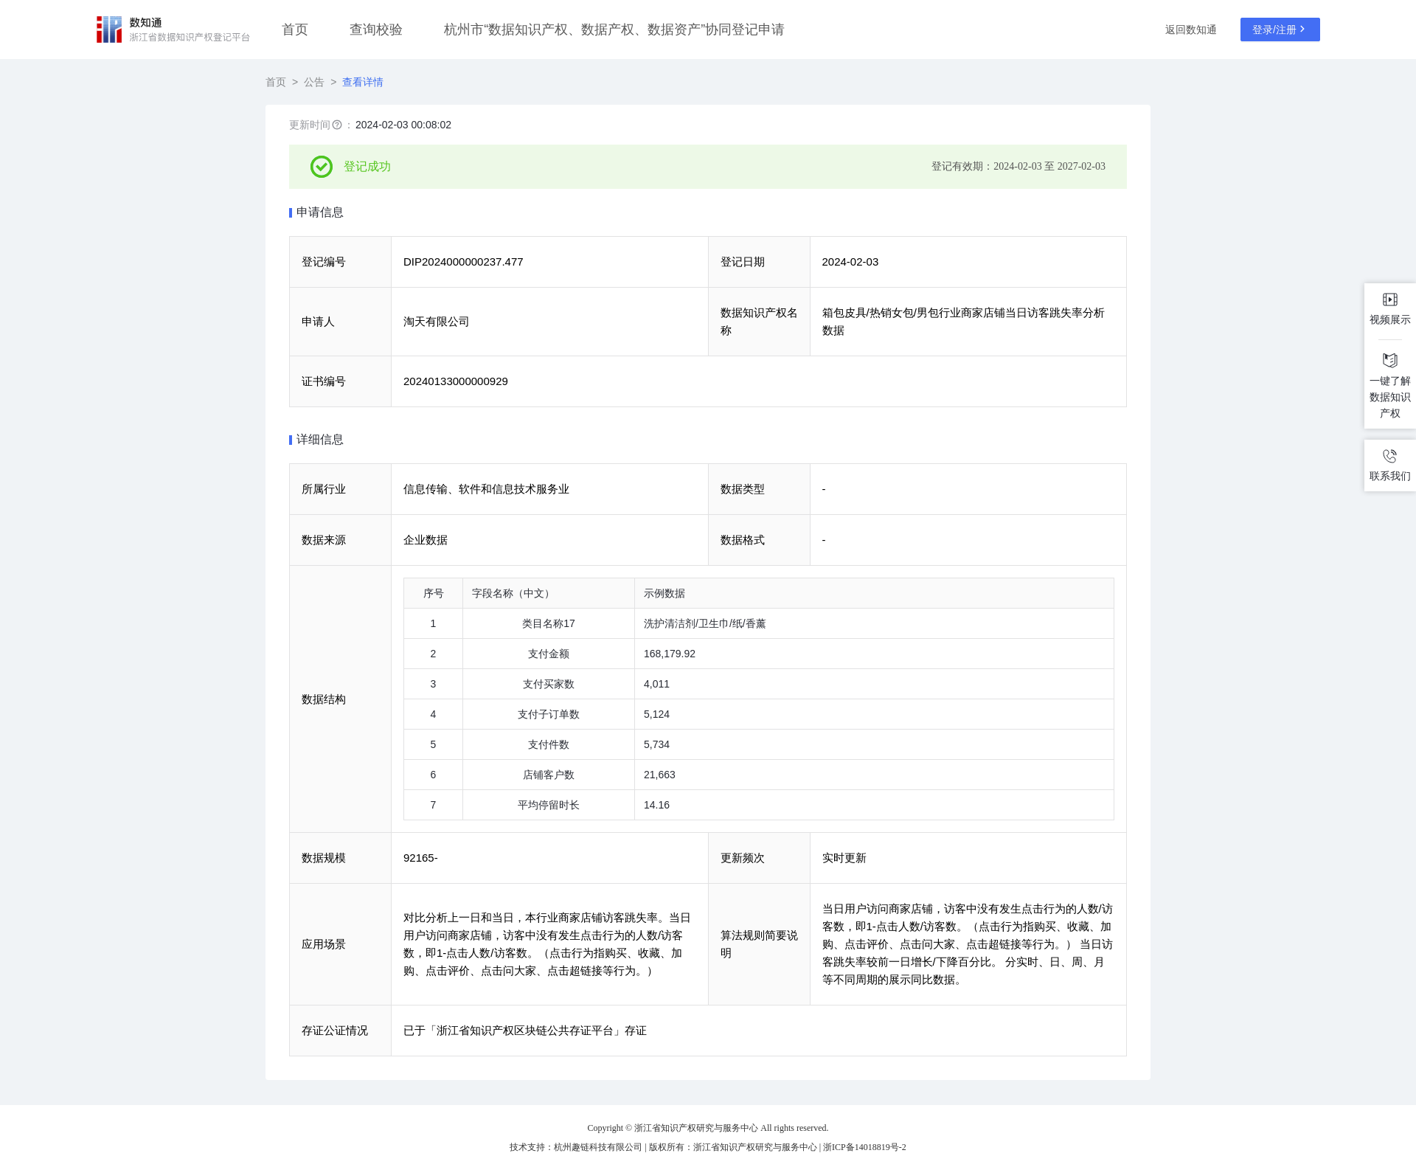Click the sample value 5,734

coord(657,745)
